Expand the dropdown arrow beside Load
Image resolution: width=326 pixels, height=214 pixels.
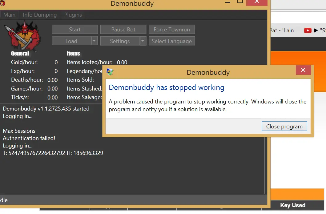tap(95, 41)
